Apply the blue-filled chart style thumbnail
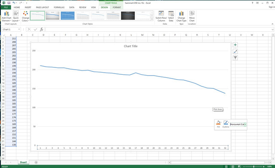The height and width of the screenshot is (168, 275). (67, 15)
